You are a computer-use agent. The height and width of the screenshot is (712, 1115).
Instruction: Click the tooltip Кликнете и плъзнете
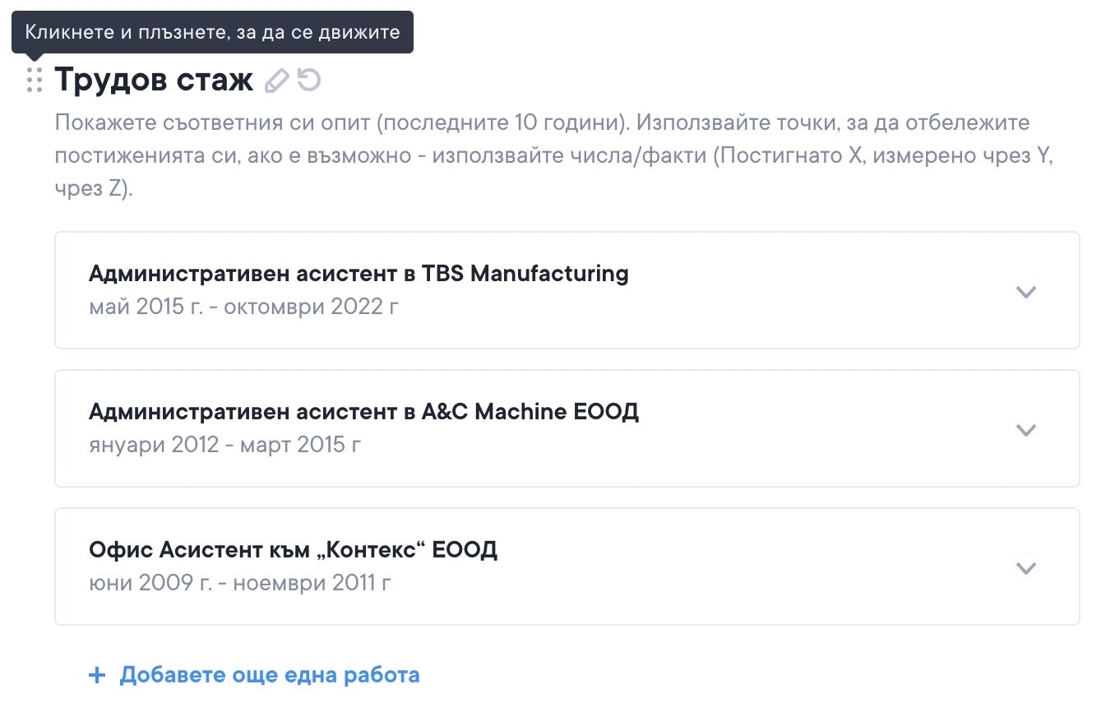(x=212, y=33)
